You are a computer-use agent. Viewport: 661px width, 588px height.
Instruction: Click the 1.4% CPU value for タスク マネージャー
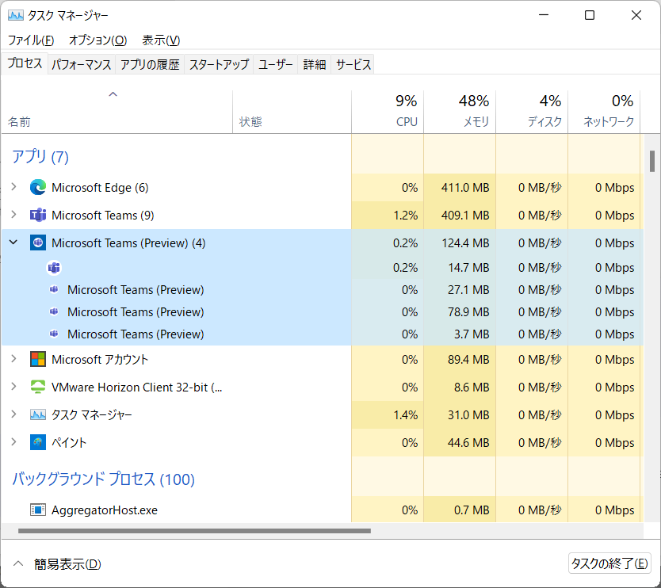[x=406, y=415]
